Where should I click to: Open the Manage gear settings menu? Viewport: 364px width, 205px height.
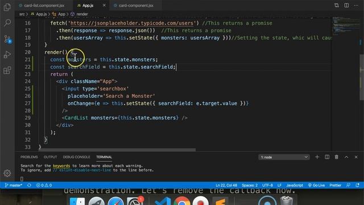click(7, 173)
